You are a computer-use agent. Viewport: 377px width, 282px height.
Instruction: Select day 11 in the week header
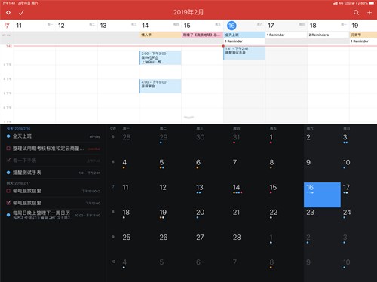[19, 26]
